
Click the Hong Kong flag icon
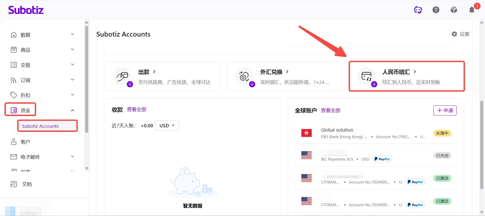pyautogui.click(x=306, y=133)
